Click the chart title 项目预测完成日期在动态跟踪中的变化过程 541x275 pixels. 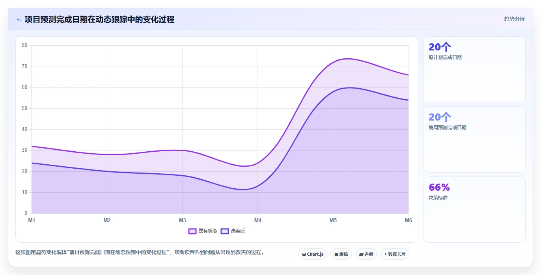tap(99, 19)
